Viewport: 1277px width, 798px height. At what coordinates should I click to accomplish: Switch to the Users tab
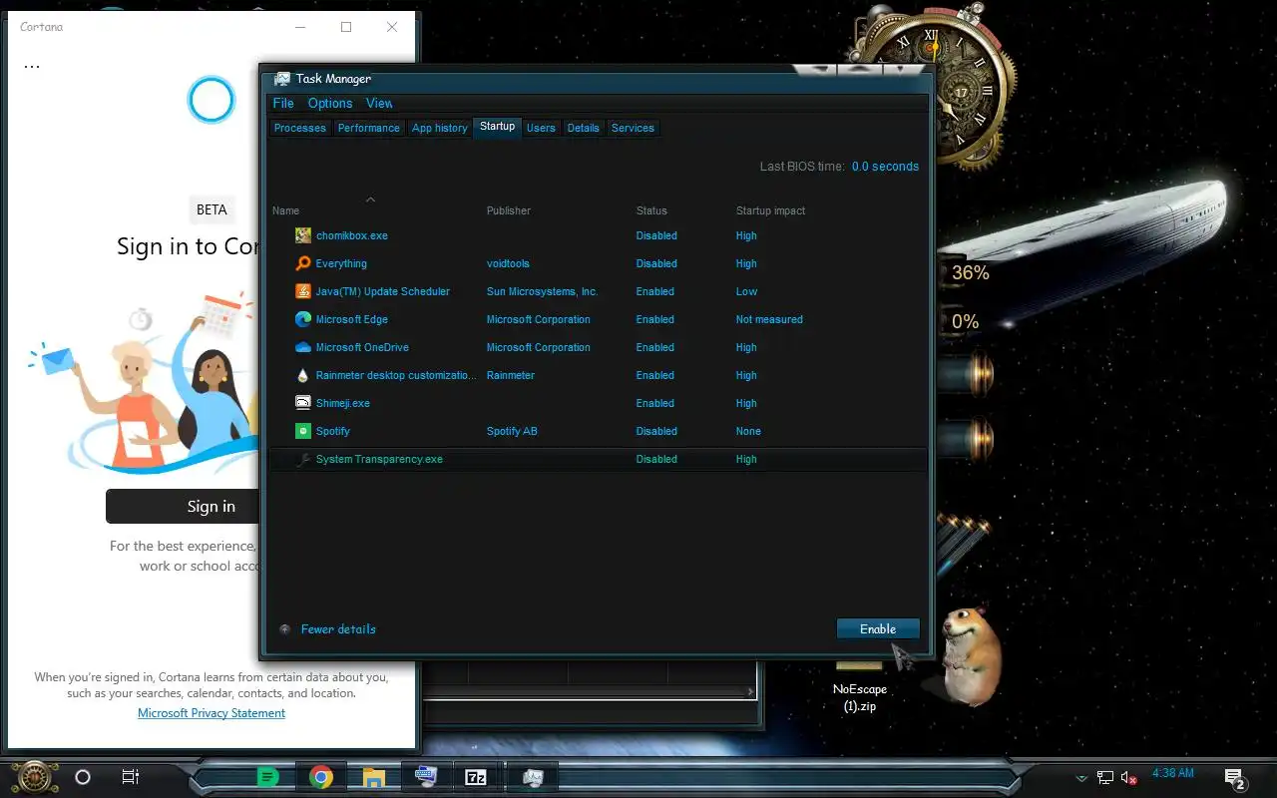coord(541,128)
